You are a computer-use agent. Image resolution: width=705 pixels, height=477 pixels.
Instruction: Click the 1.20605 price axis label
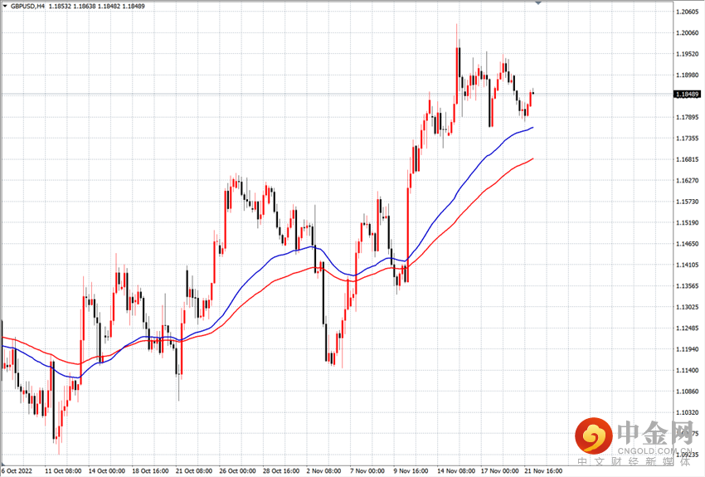click(x=688, y=12)
